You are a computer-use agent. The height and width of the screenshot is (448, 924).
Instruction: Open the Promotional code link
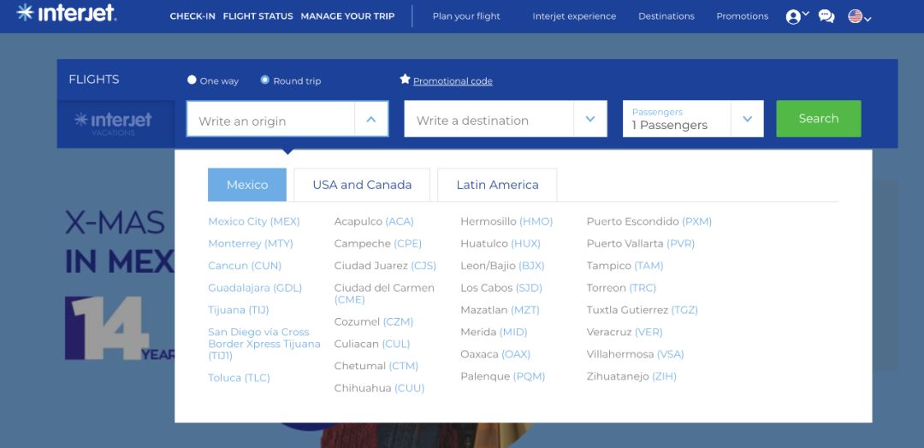coord(453,81)
